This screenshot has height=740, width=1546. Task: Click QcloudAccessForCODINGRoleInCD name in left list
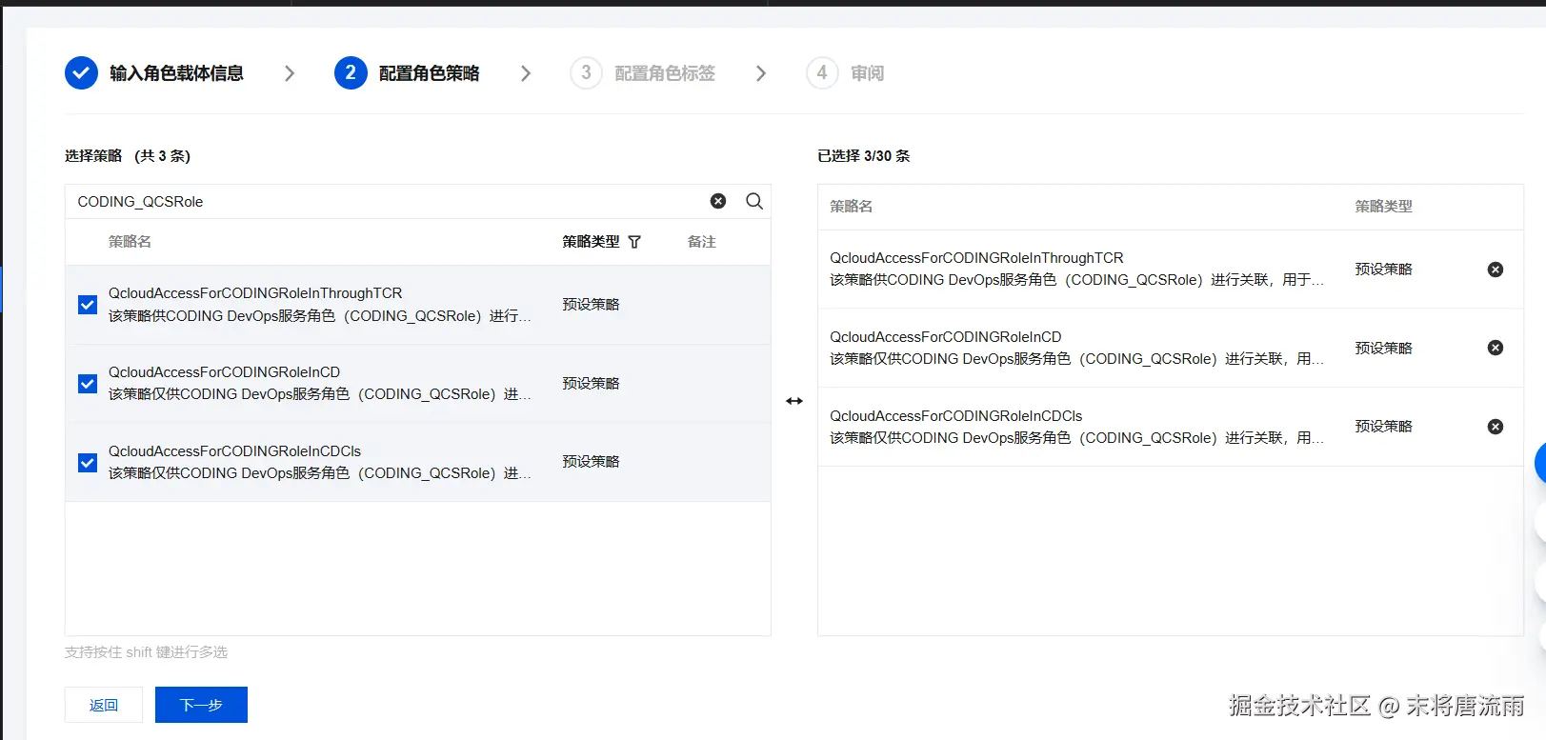point(224,372)
